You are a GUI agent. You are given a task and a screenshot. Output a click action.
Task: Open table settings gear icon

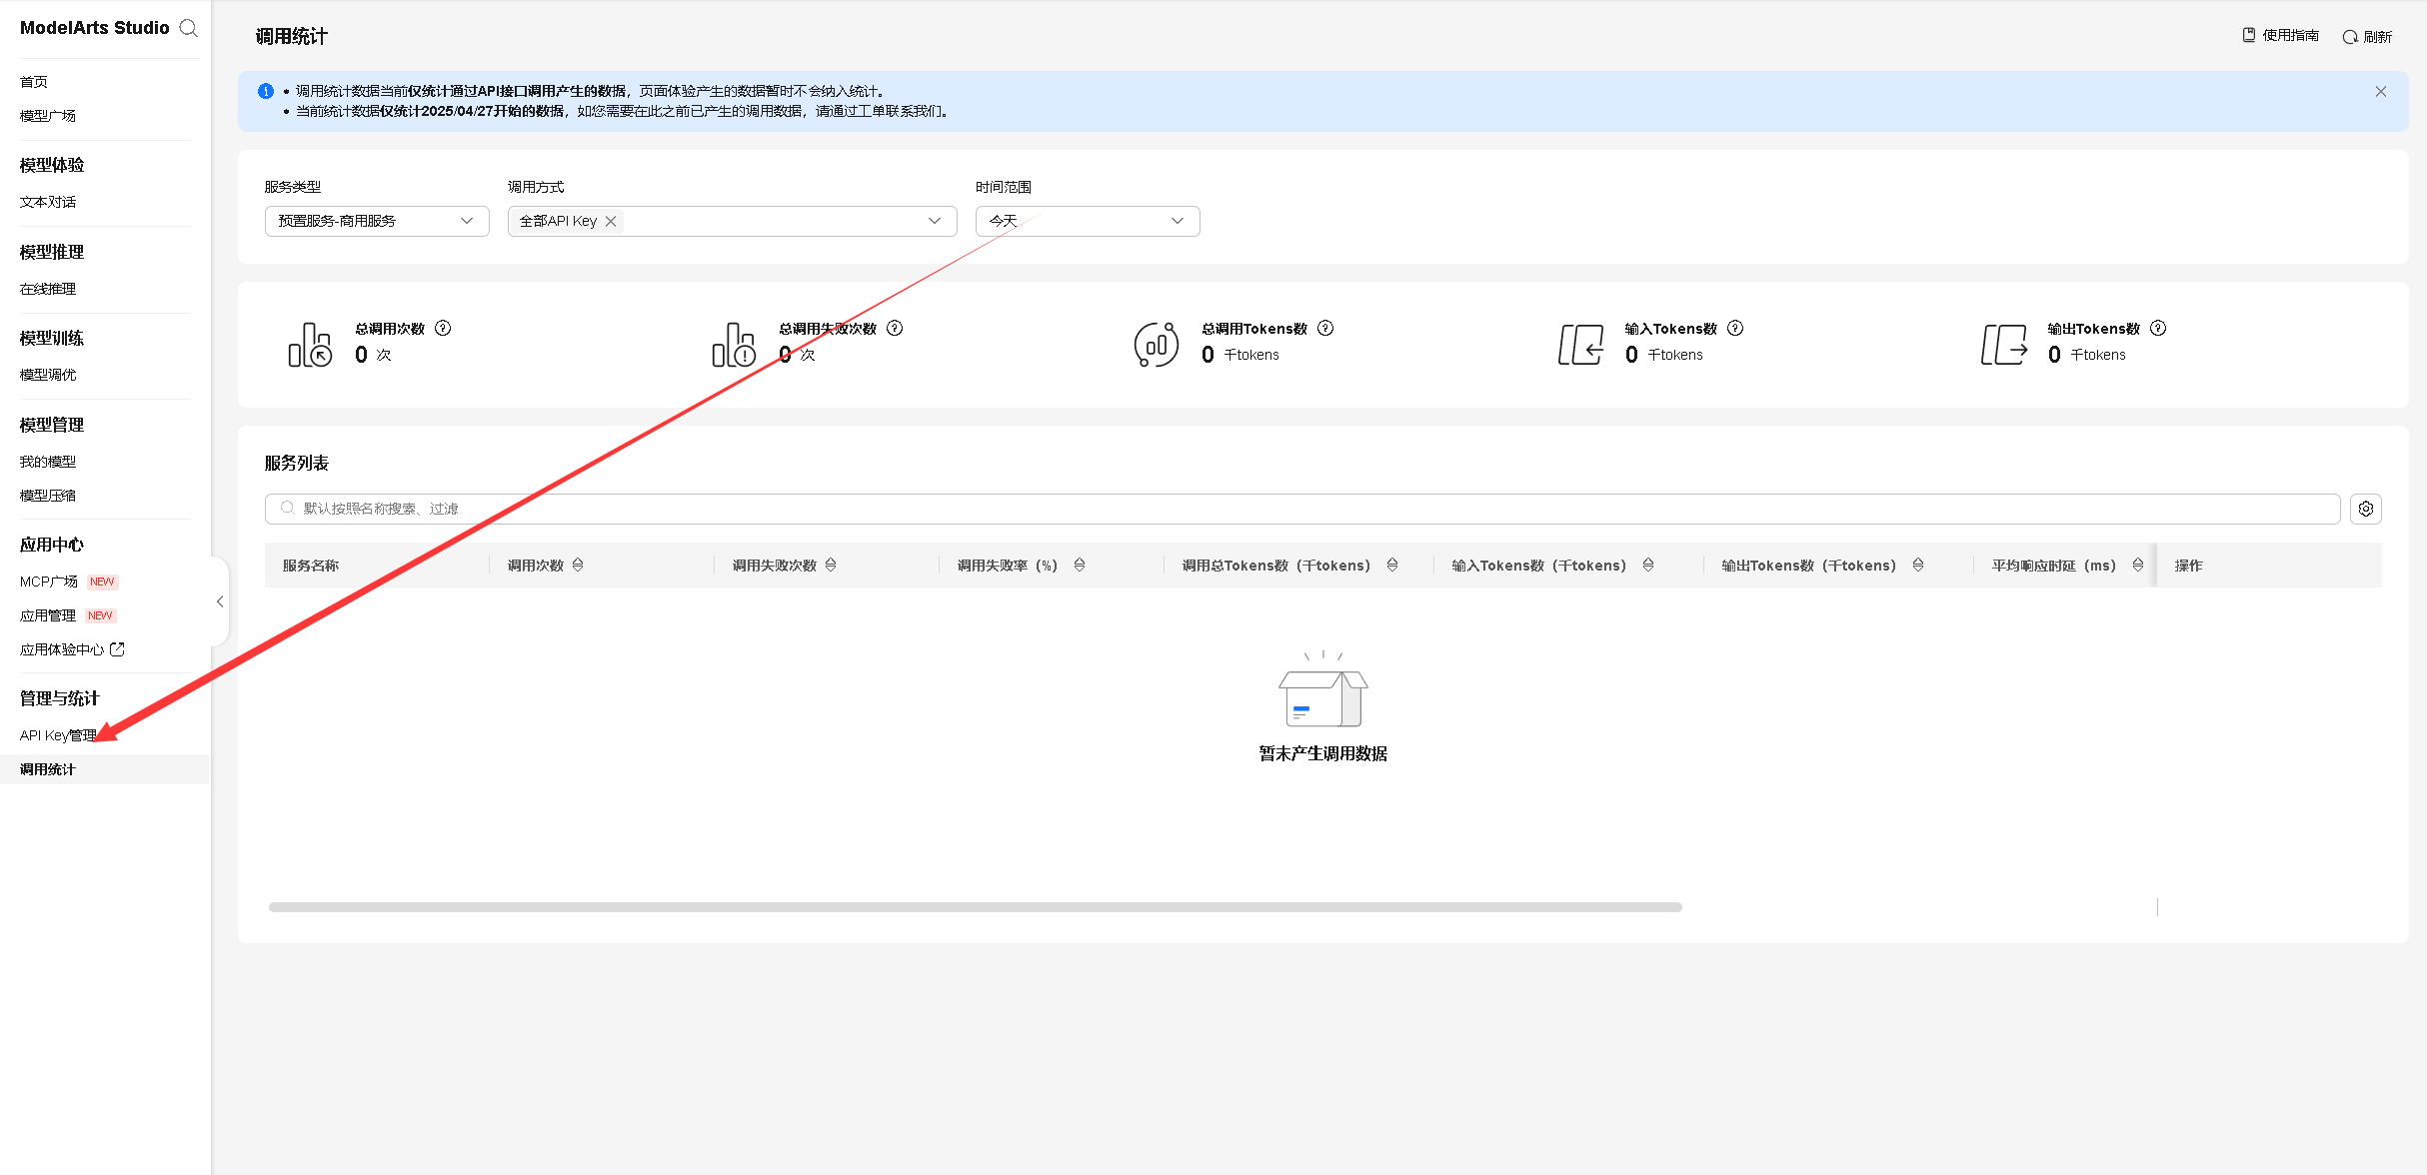[x=2365, y=509]
